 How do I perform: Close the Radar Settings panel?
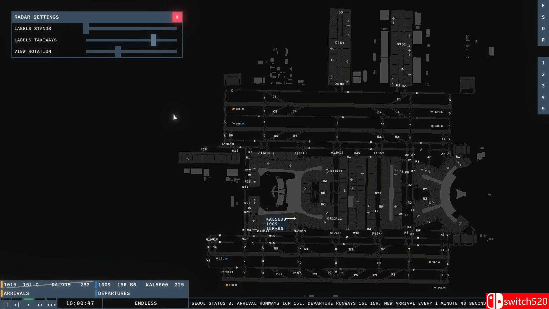(177, 17)
